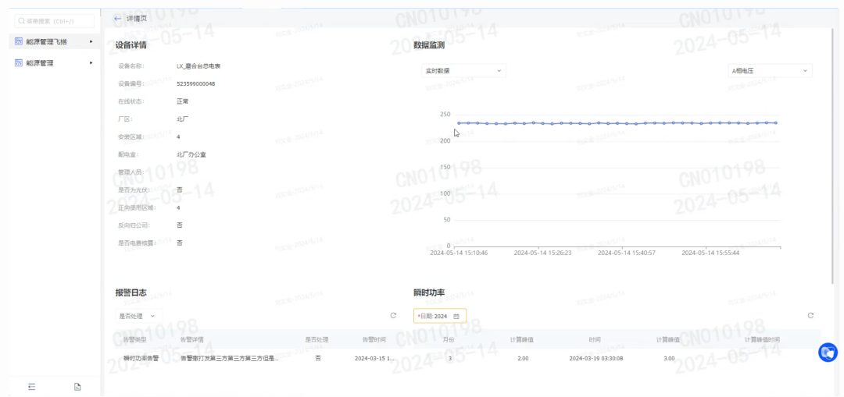The image size is (844, 397).
Task: Open the 是否处理 filter dropdown
Action: click(137, 316)
